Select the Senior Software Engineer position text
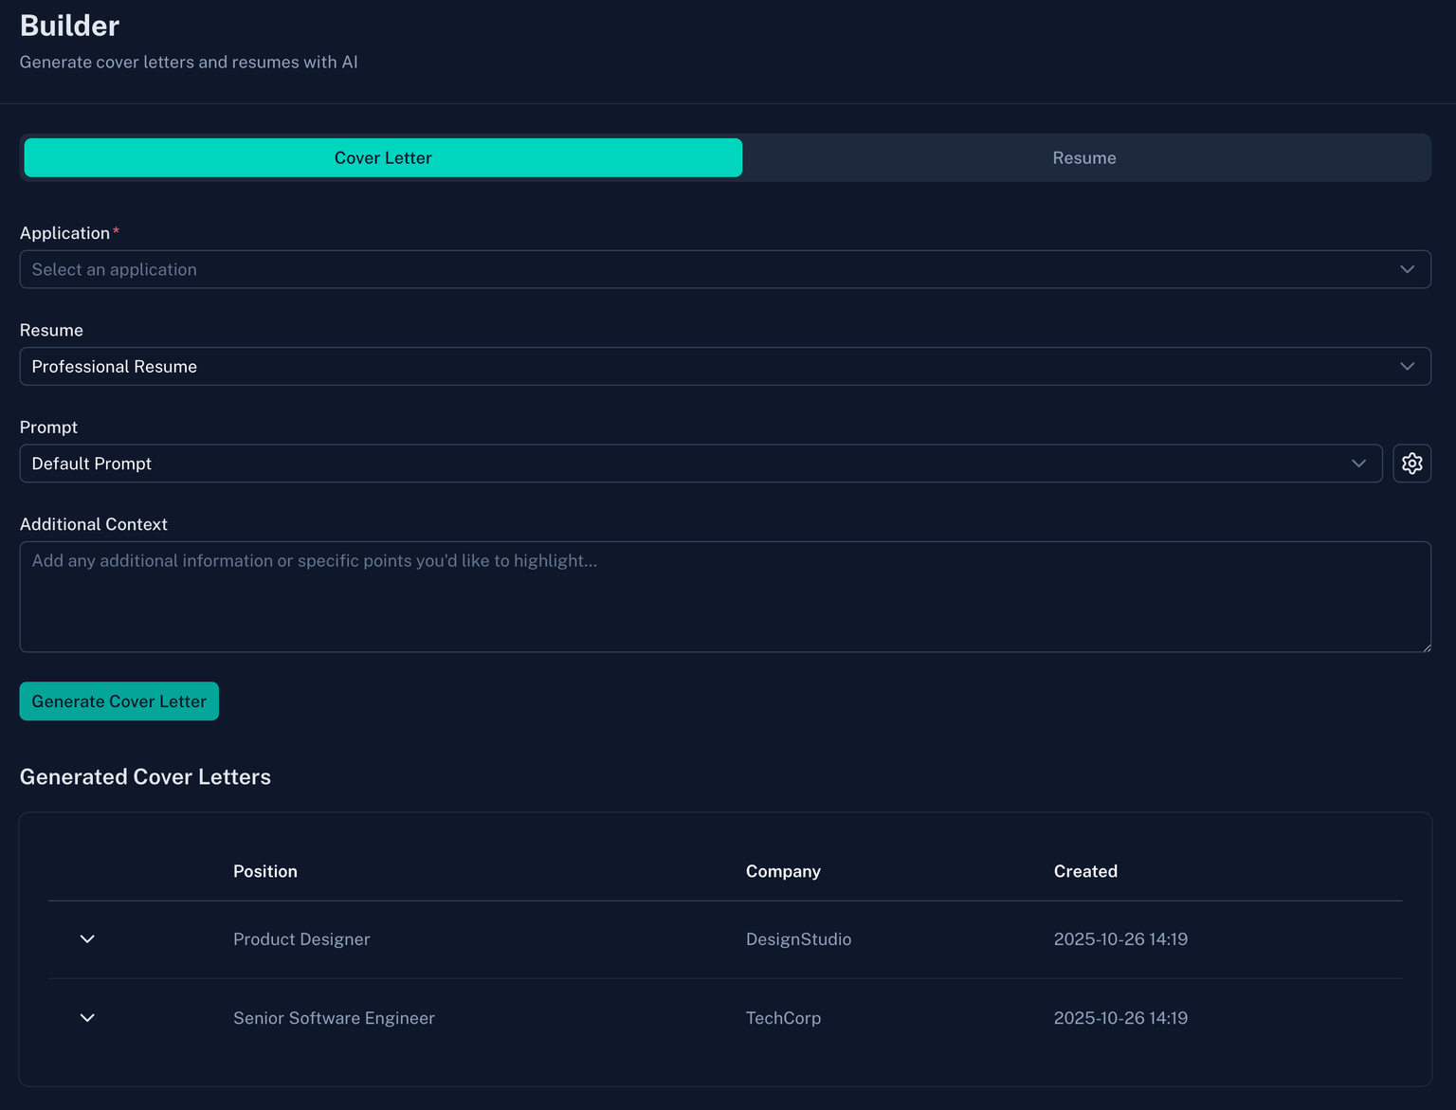The height and width of the screenshot is (1110, 1456). pos(334,1018)
